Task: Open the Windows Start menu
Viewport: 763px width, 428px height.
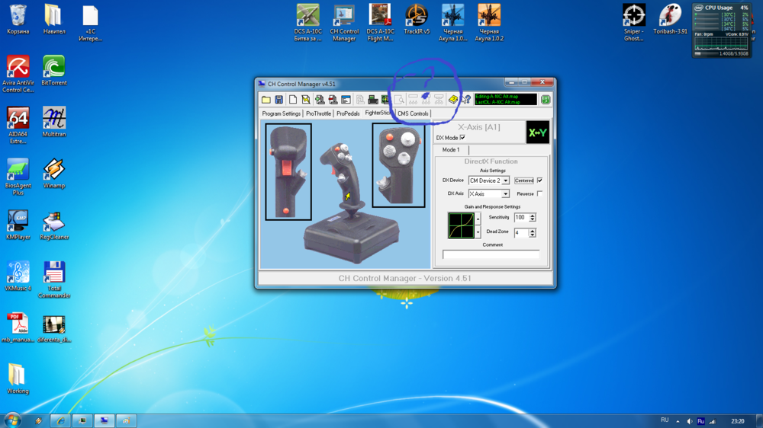Action: 12,420
